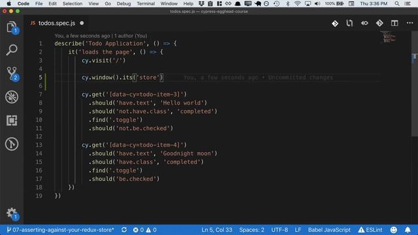The width and height of the screenshot is (418, 235).
Task: Open the Apple menu
Action: (x=8, y=4)
